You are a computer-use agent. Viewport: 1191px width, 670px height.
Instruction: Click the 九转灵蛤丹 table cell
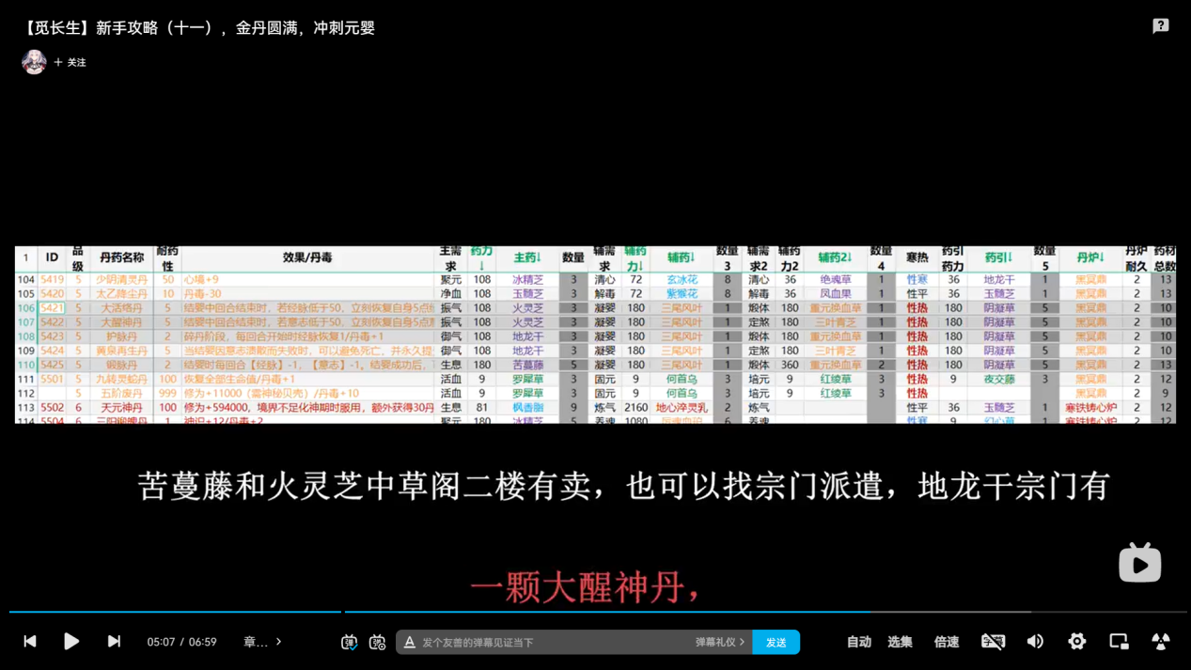click(x=121, y=380)
